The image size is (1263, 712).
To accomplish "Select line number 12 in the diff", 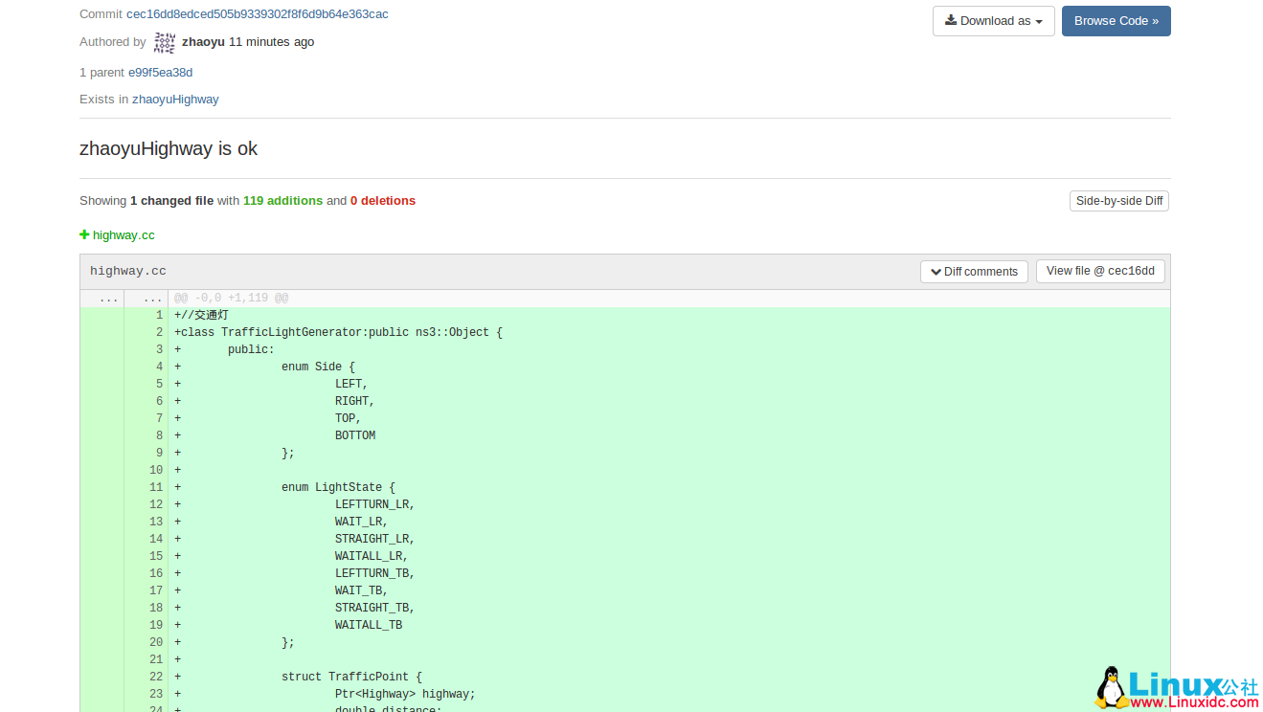I will [x=155, y=504].
